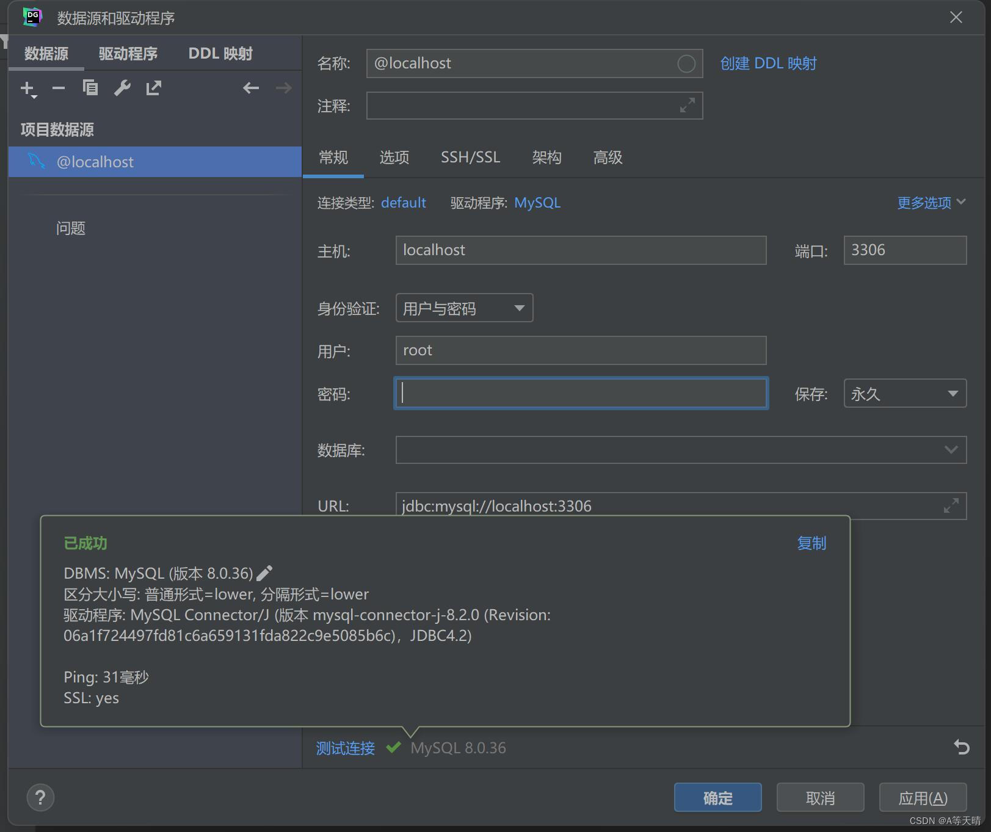
Task: Open the 架构 tab
Action: (x=546, y=157)
